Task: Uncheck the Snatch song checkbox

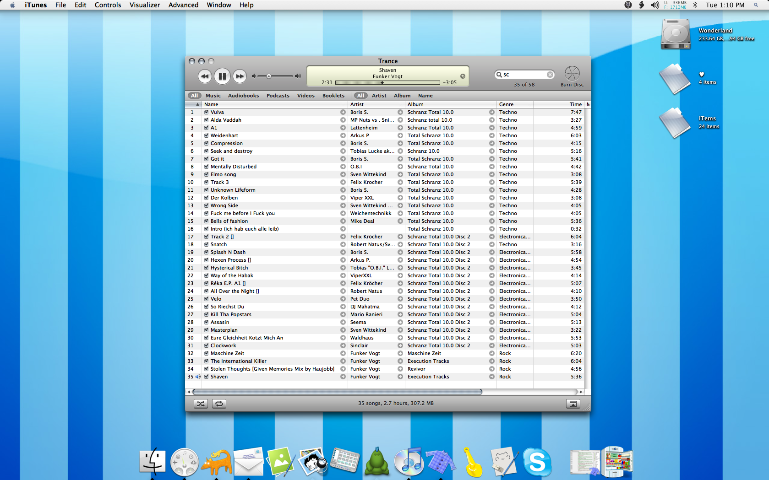Action: pos(207,244)
